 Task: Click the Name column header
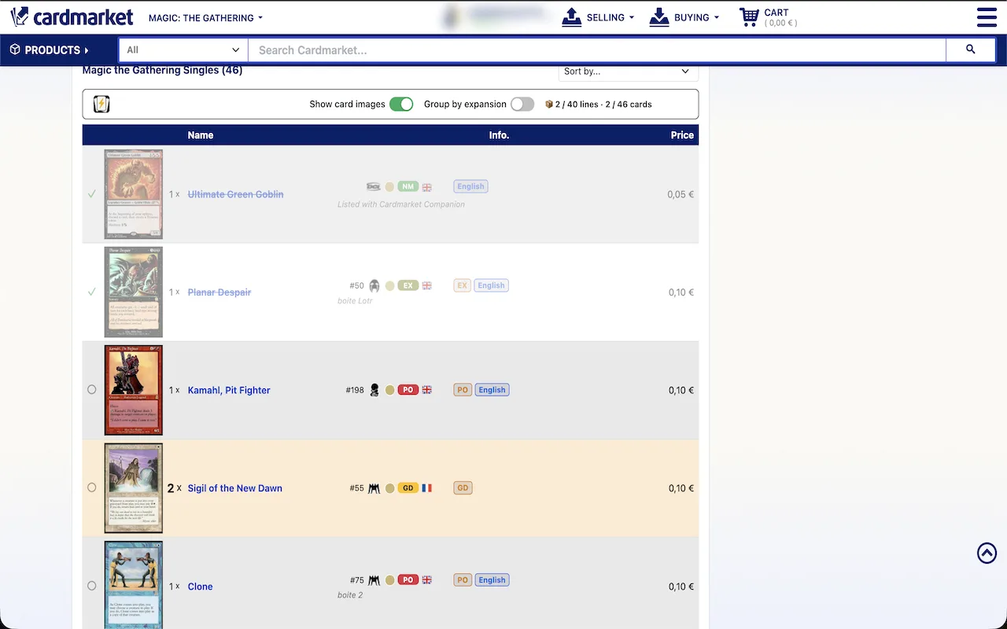point(201,135)
